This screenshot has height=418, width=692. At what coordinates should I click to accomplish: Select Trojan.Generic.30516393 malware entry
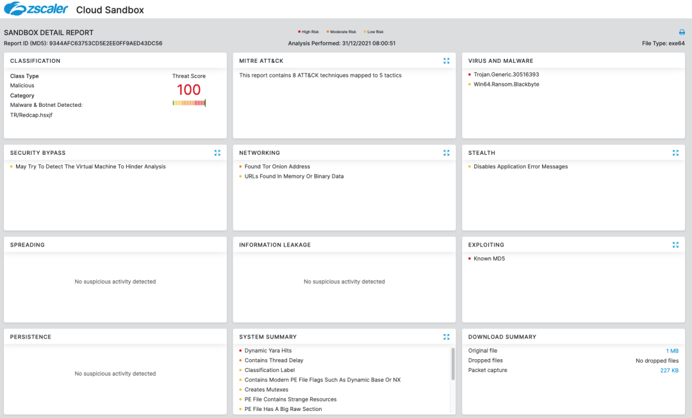coord(506,75)
